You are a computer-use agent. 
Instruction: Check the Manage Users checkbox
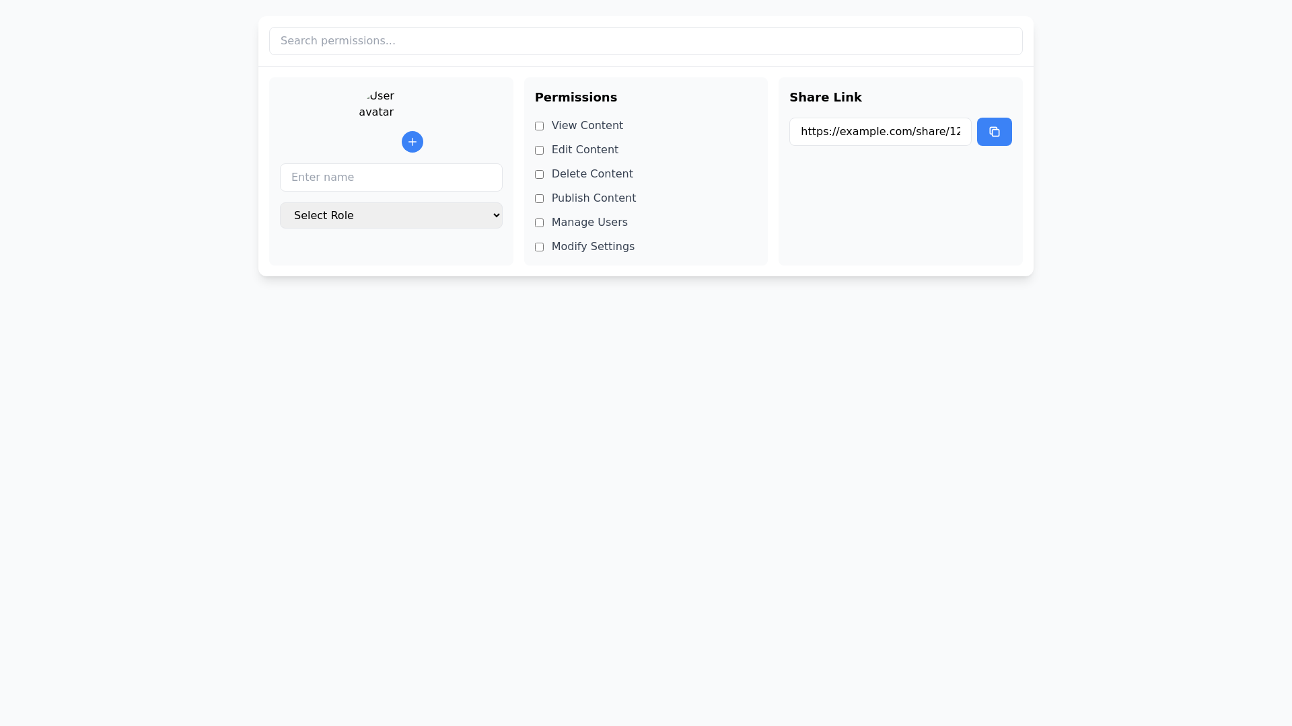click(539, 223)
